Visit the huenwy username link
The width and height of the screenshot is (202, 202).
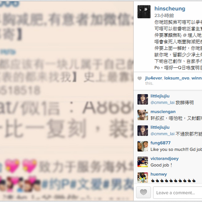158,174
